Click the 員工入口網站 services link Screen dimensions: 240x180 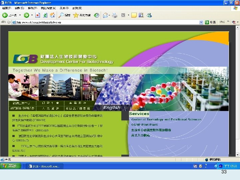[x=141, y=135]
